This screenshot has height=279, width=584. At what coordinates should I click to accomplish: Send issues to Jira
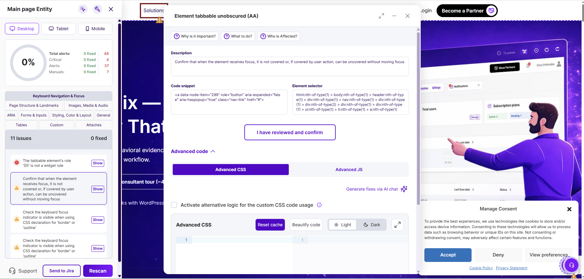click(x=62, y=271)
